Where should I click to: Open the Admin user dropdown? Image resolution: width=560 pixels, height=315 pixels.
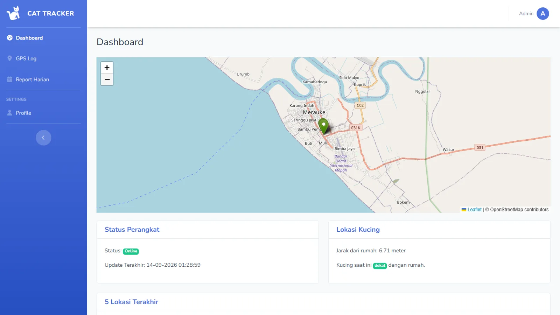[534, 14]
